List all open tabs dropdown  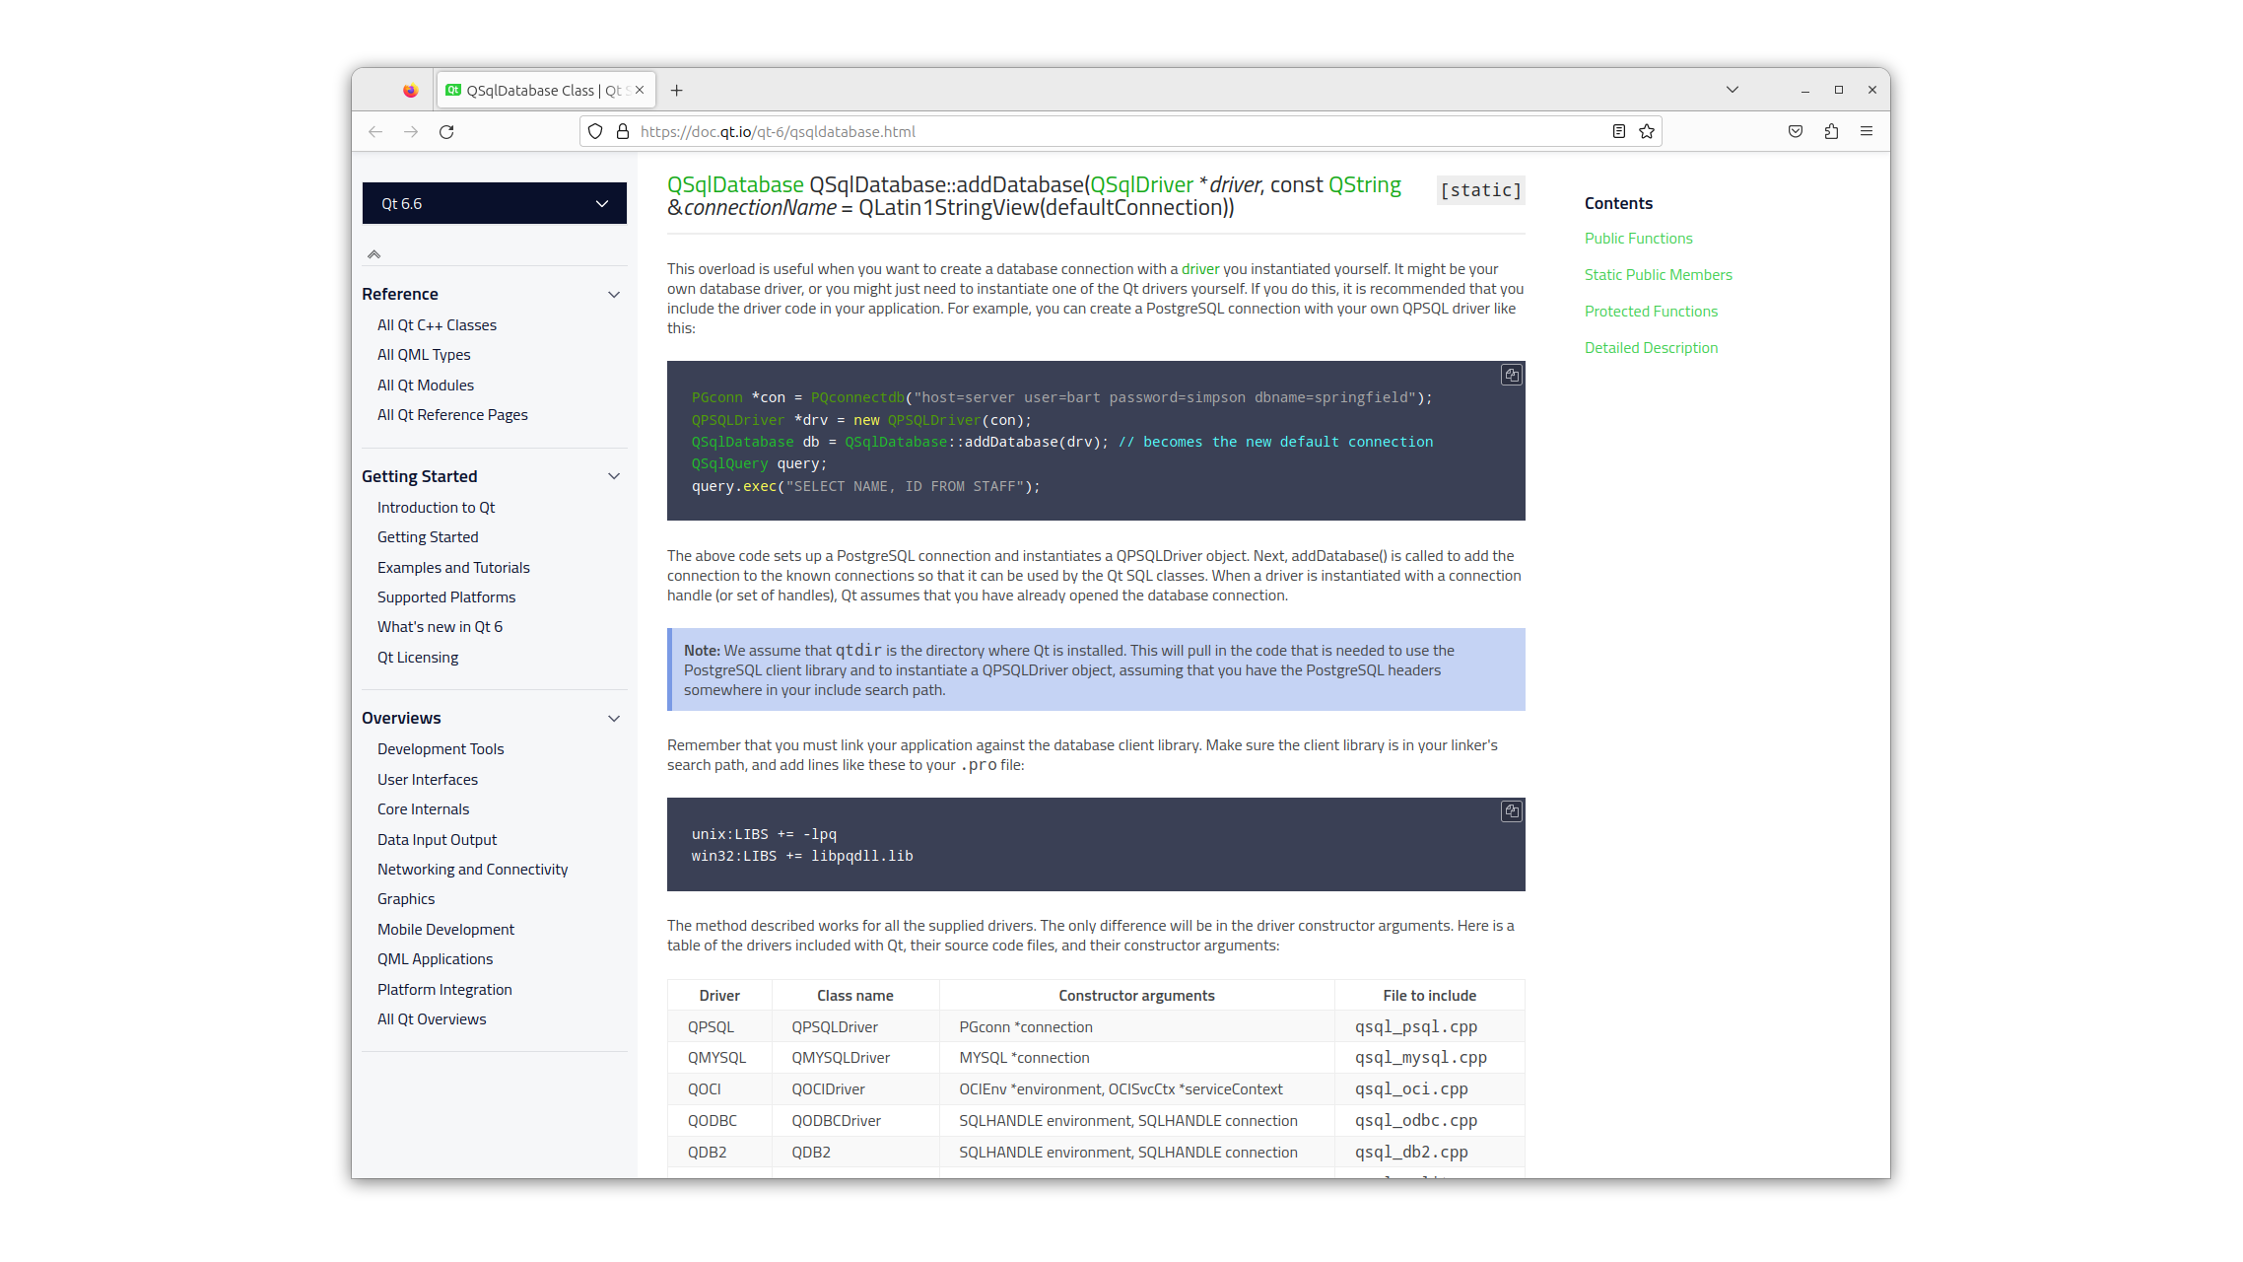click(1732, 90)
